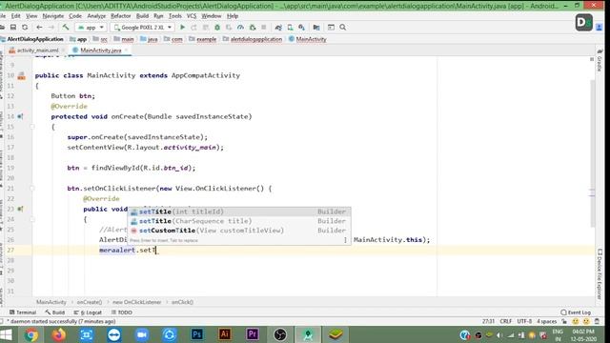Screen dimensions: 610x343
Task: Select setTitle(CharSequence title) completion suggestion
Action: [x=239, y=221]
